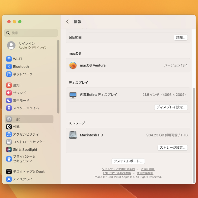Click ストレージ設定... button
This screenshot has width=198, height=198.
[x=173, y=148]
